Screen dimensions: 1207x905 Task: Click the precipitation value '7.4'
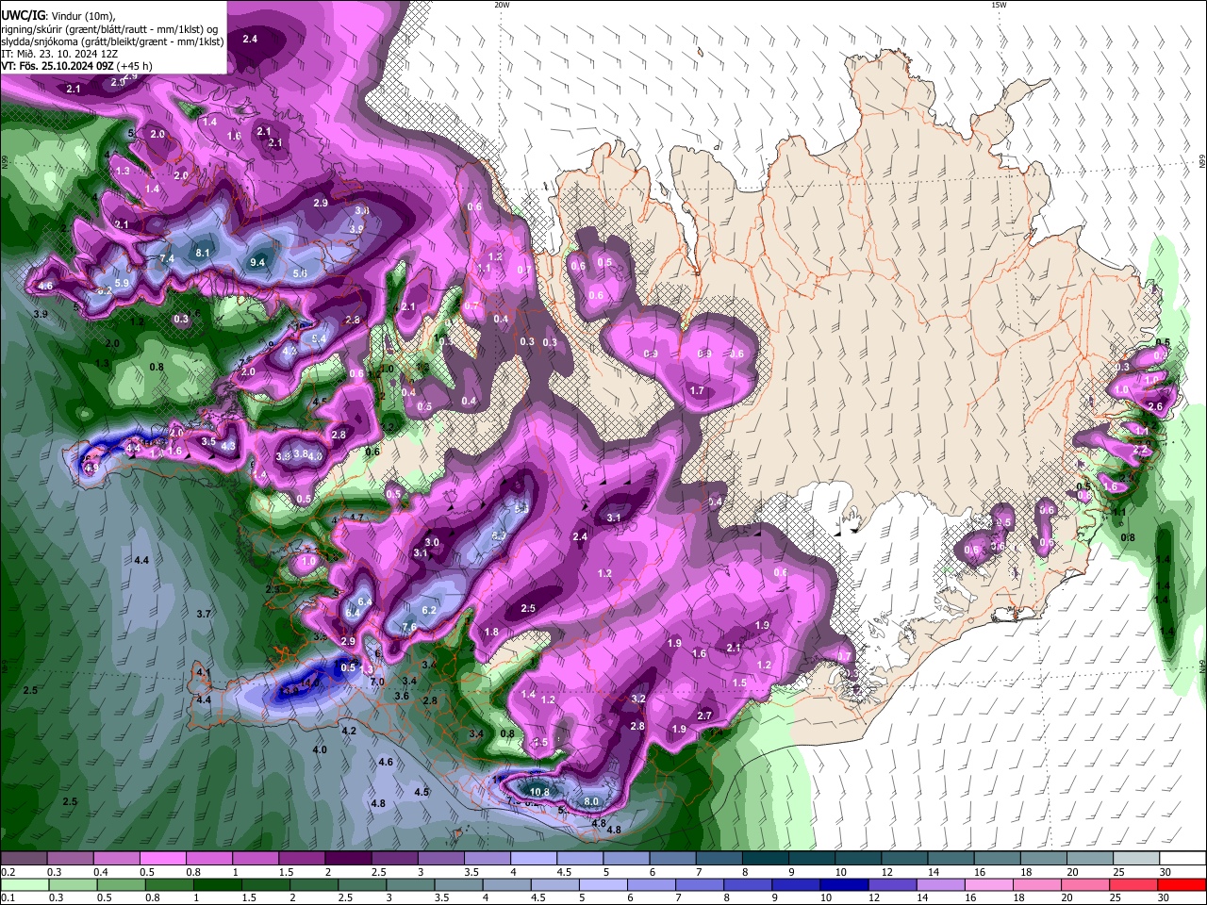[x=167, y=258]
